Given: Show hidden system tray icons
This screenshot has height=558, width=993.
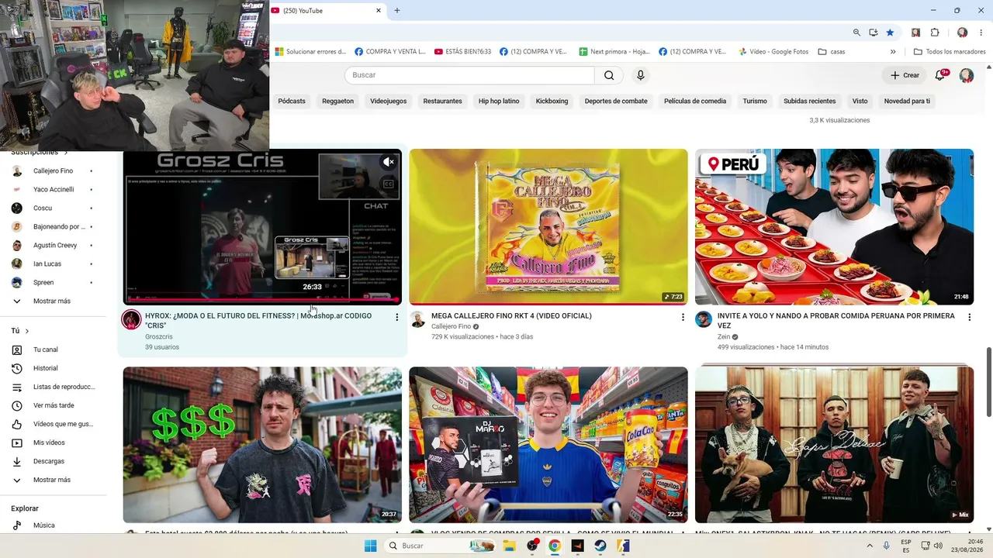Looking at the screenshot, I should point(870,546).
